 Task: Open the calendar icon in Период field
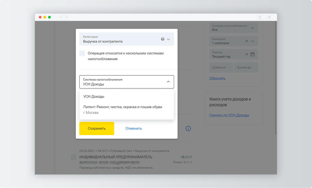(252, 54)
